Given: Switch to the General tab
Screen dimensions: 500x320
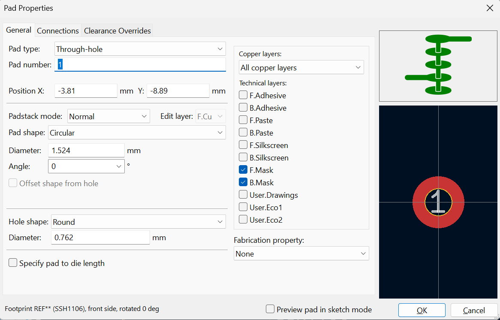Looking at the screenshot, I should (18, 30).
